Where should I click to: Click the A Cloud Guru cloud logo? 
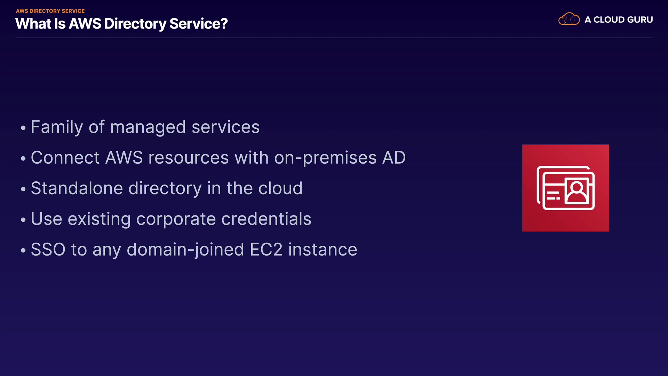point(569,19)
